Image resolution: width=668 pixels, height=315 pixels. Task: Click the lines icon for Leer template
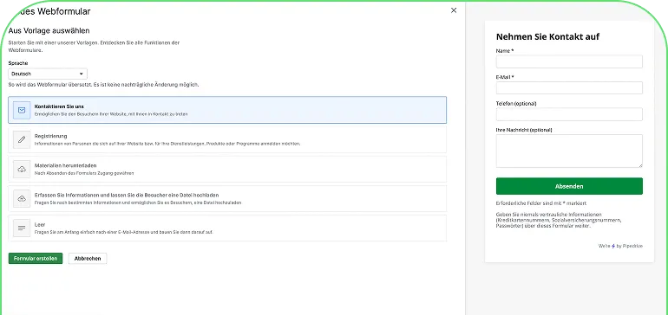pyautogui.click(x=22, y=228)
